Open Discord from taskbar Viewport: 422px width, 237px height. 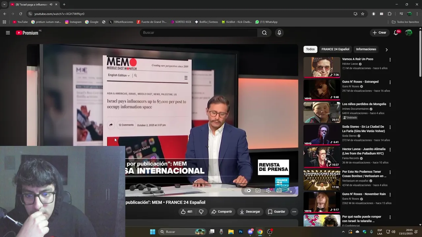click(250, 232)
